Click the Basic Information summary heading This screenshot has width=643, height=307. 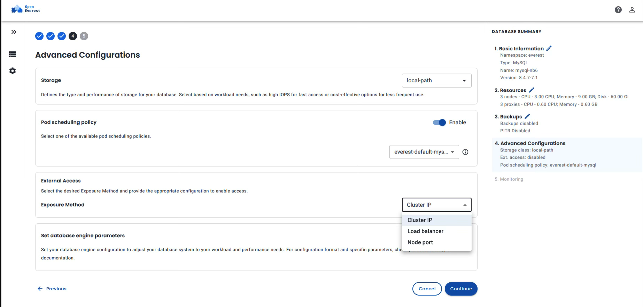519,49
